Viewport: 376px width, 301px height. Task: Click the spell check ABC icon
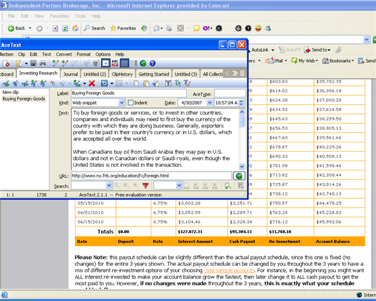tap(115, 63)
